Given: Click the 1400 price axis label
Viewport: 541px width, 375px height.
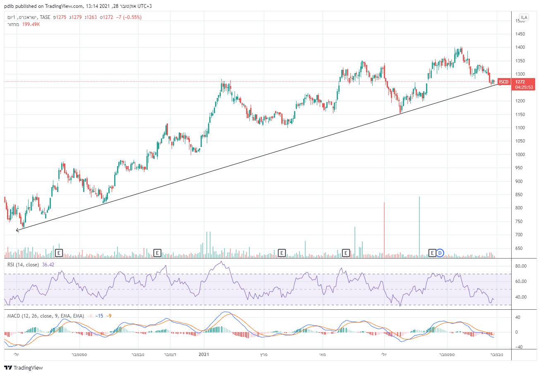Looking at the screenshot, I should click(x=520, y=47).
